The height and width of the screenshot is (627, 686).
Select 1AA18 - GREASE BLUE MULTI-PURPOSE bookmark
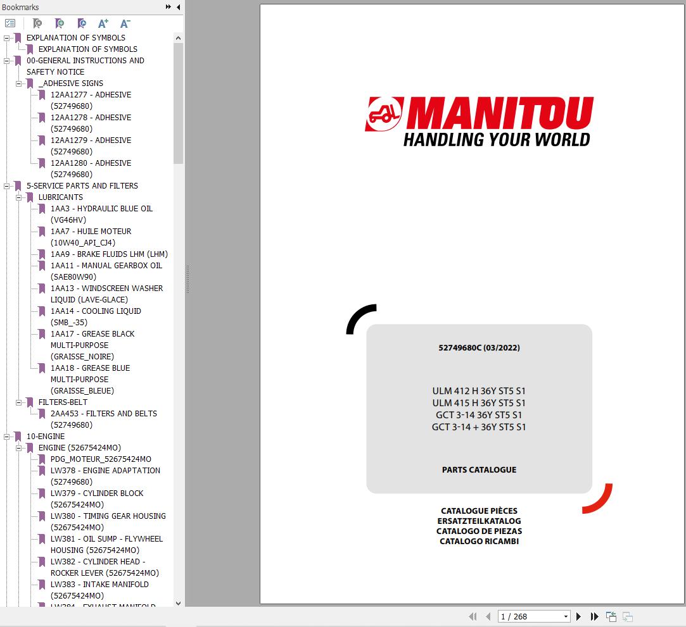(x=90, y=379)
